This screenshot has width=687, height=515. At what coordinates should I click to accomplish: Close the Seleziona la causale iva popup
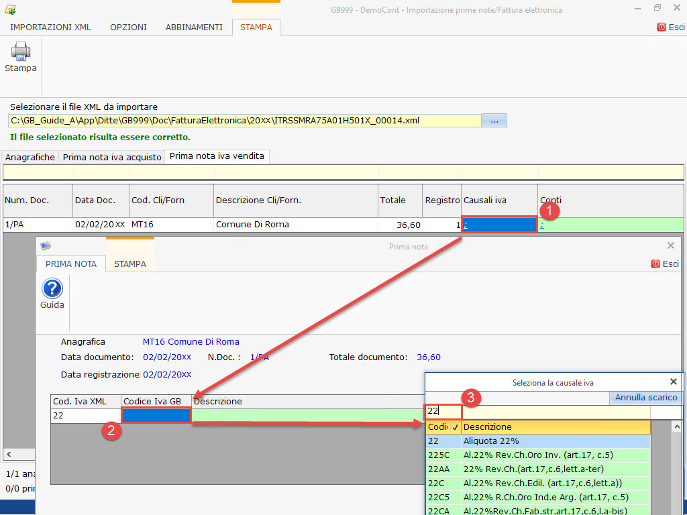tap(674, 382)
